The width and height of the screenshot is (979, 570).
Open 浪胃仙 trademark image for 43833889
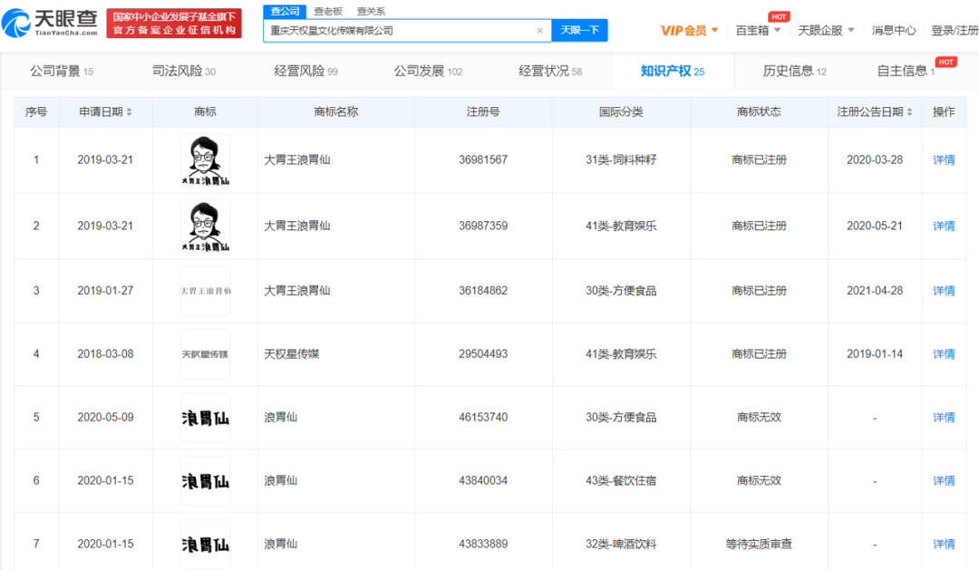pyautogui.click(x=206, y=545)
